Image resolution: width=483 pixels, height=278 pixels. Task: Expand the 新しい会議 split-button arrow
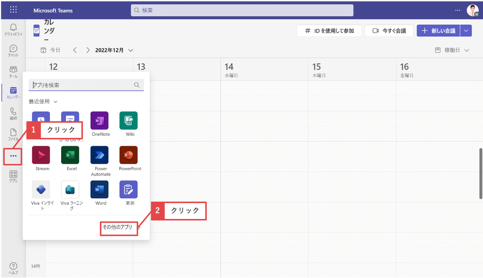[x=466, y=31]
